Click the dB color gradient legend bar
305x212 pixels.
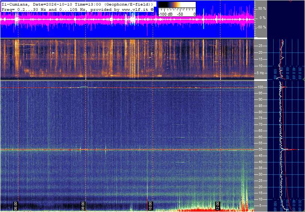(177, 5)
